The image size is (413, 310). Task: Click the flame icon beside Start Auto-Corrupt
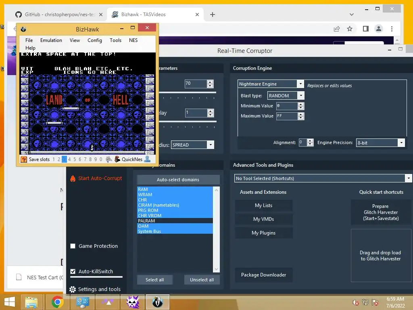click(73, 178)
